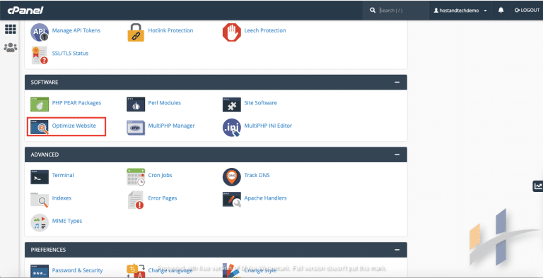This screenshot has height=278, width=543.
Task: Collapse the PREFERENCES section
Action: (397, 250)
